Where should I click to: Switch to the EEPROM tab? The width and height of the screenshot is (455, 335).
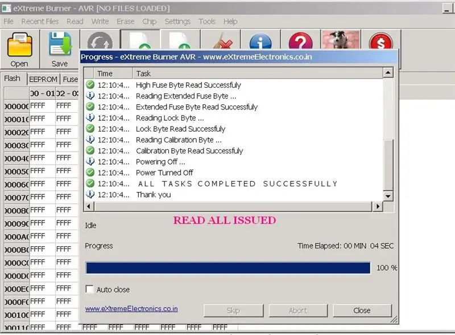[43, 79]
